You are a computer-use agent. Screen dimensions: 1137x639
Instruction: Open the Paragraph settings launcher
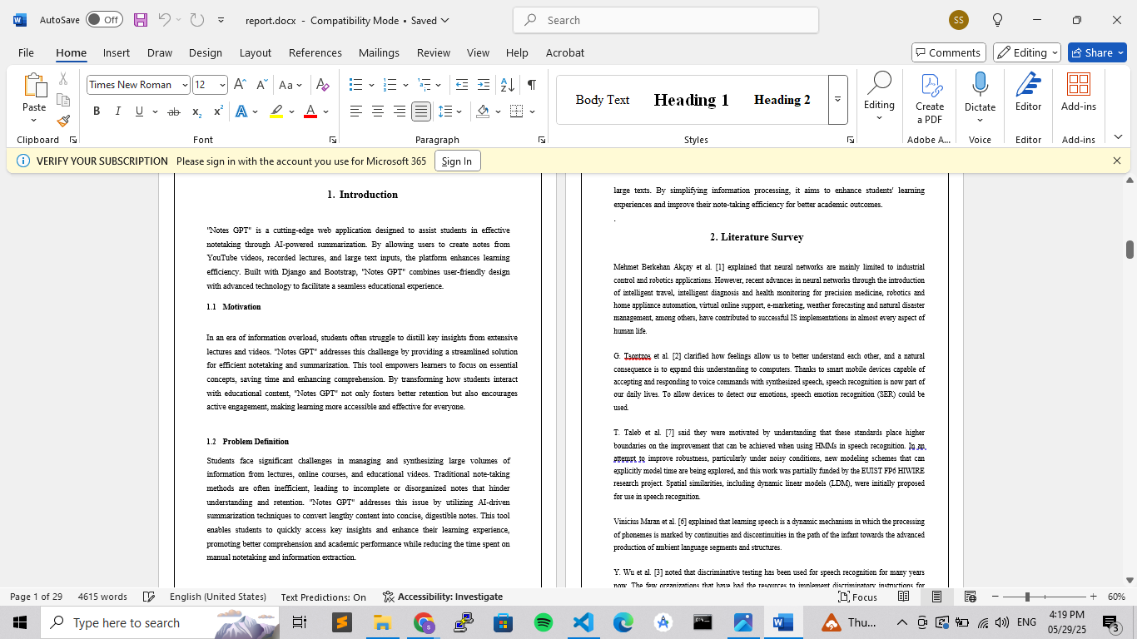542,140
